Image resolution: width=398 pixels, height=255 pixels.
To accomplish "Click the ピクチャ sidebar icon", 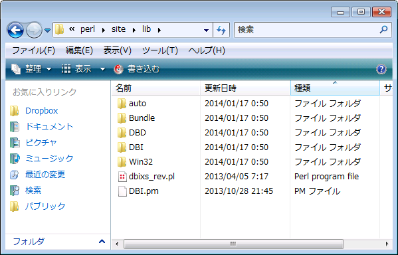I will [15, 143].
